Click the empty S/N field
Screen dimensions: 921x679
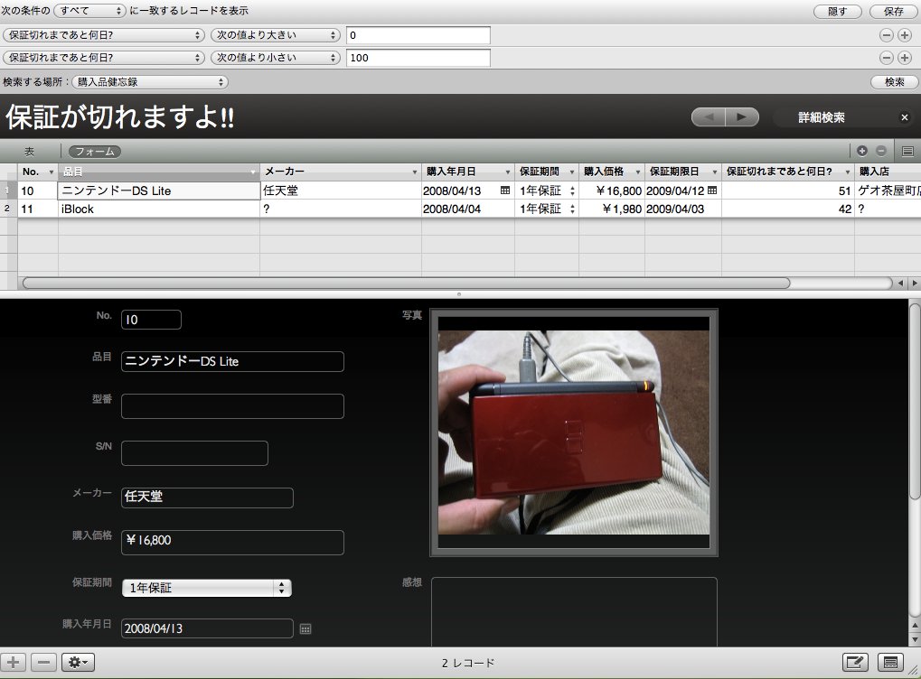pyautogui.click(x=194, y=453)
